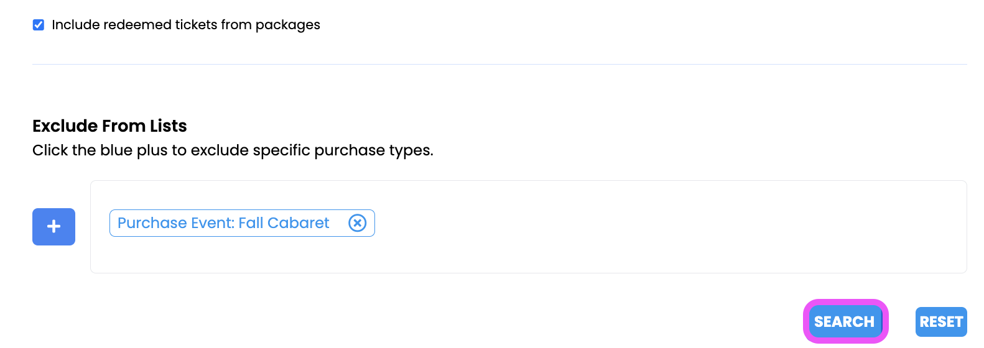Remove the Fall Cabaret exclusion tag

pos(357,223)
